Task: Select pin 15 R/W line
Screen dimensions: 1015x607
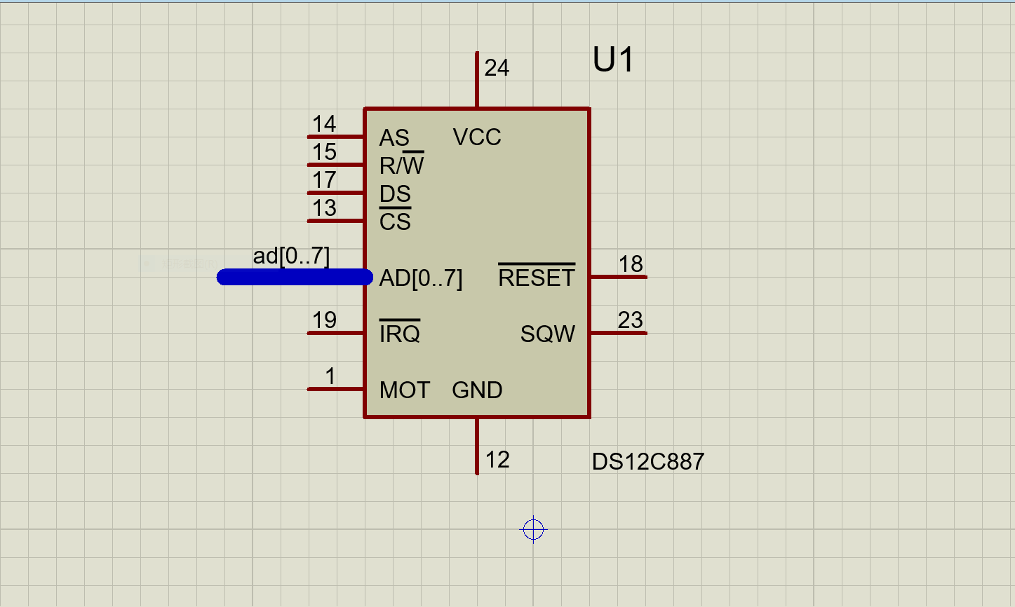Action: point(336,165)
